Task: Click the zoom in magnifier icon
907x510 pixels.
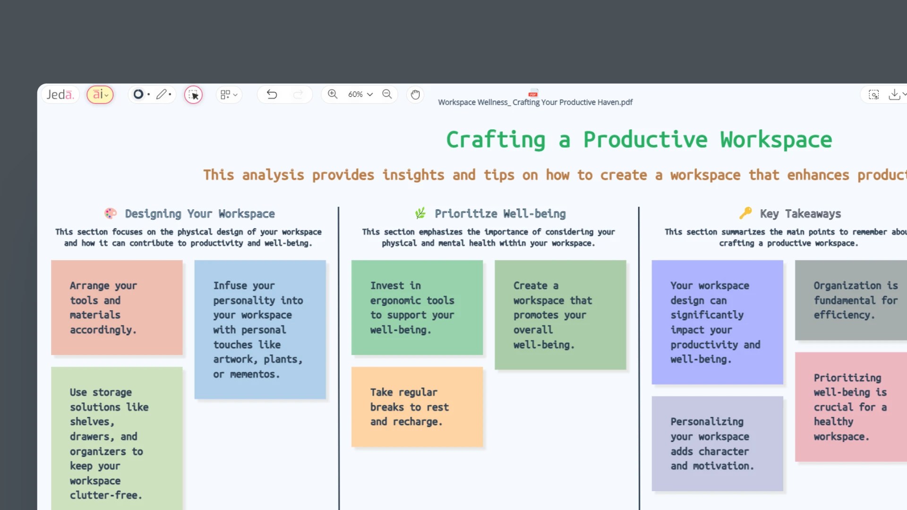Action: [x=332, y=94]
